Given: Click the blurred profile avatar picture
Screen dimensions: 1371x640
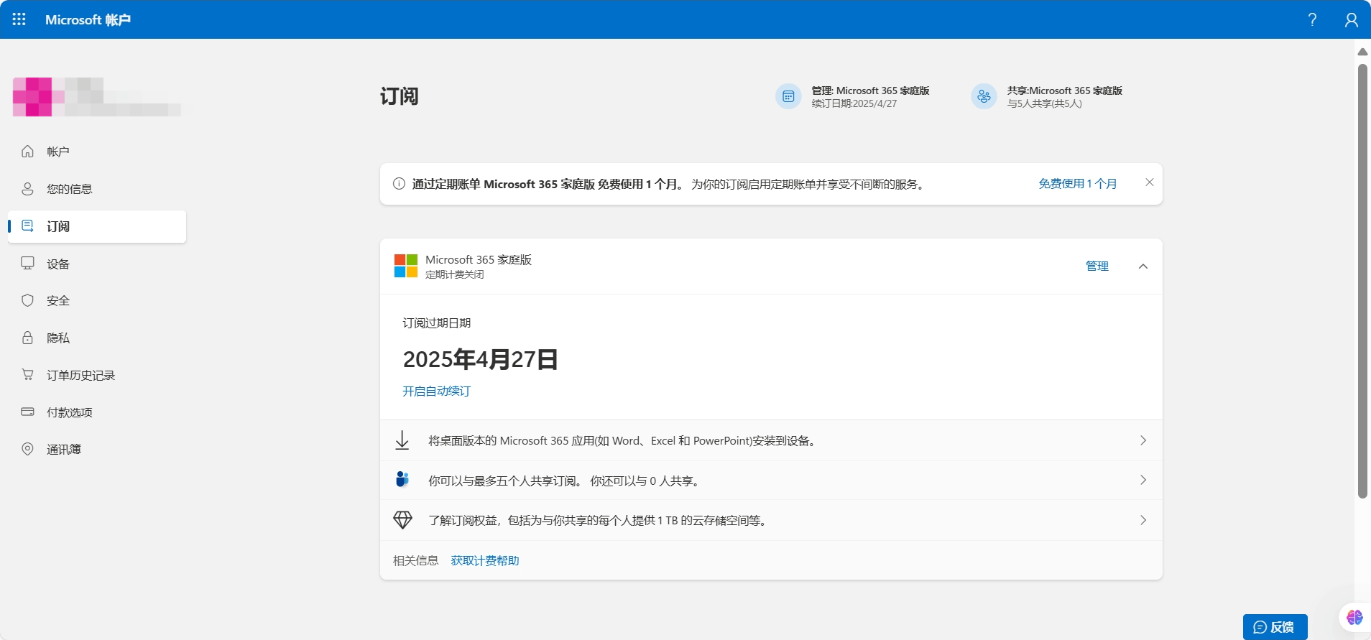Looking at the screenshot, I should coord(32,96).
